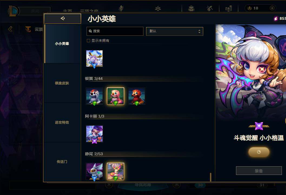Switch to the 进攻特效 tab
This screenshot has height=195, width=286.
(62, 122)
